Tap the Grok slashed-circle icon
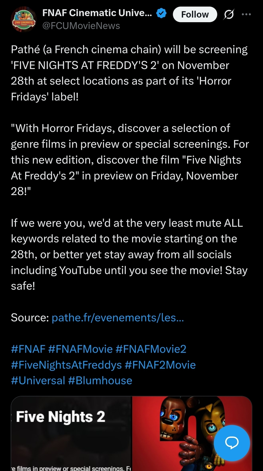 (229, 14)
